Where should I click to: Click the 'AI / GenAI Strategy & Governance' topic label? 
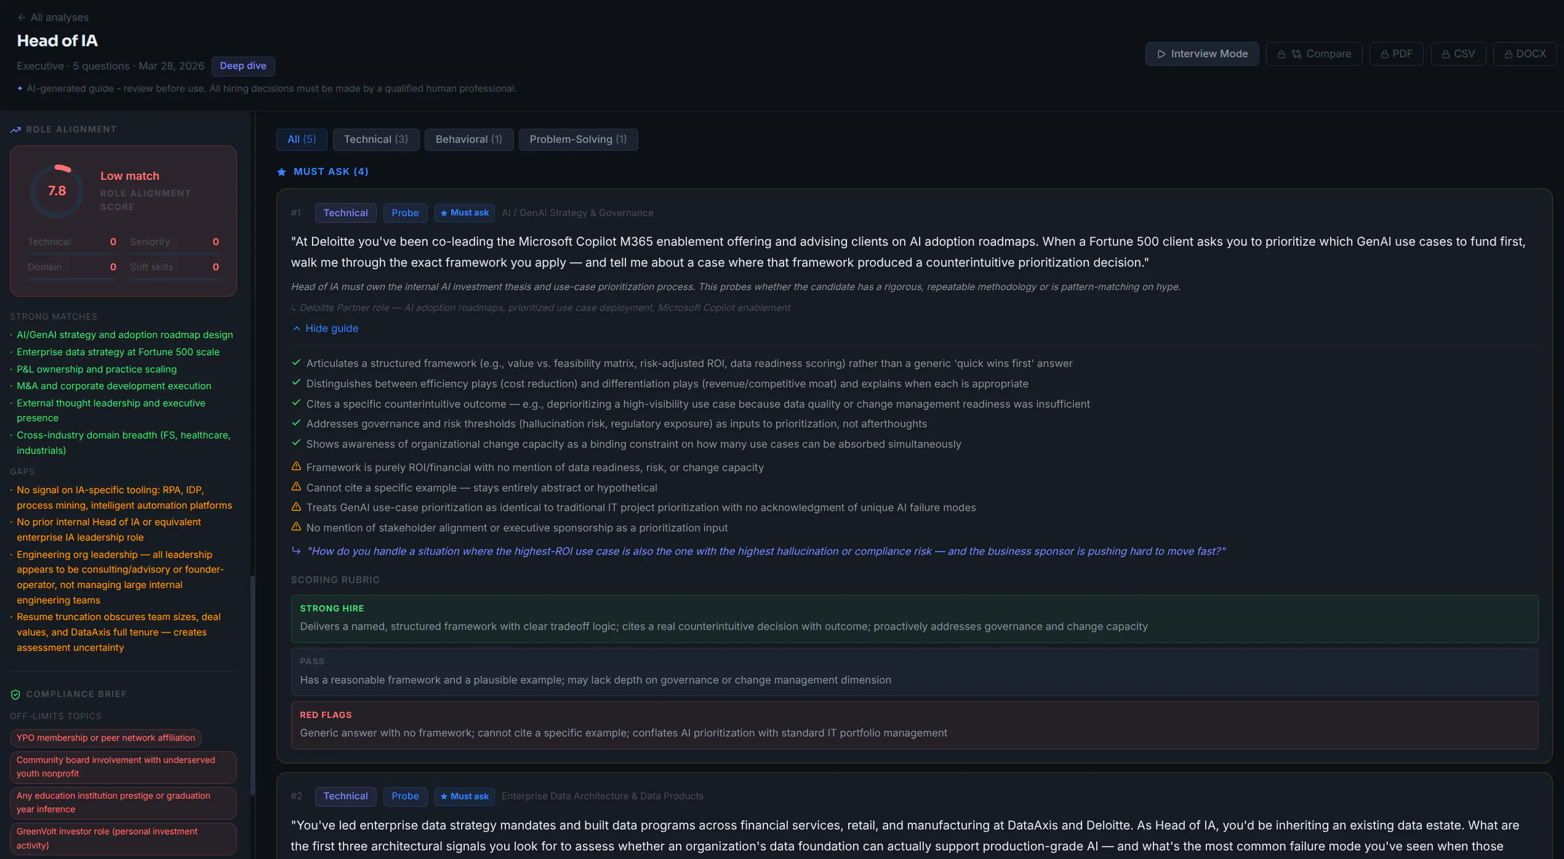point(577,213)
